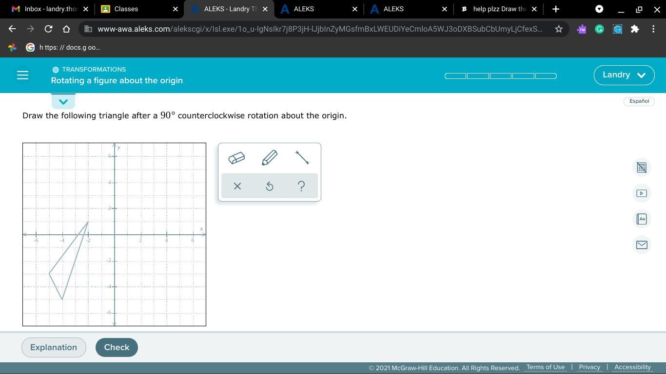Open a new browser tab

coord(556,9)
